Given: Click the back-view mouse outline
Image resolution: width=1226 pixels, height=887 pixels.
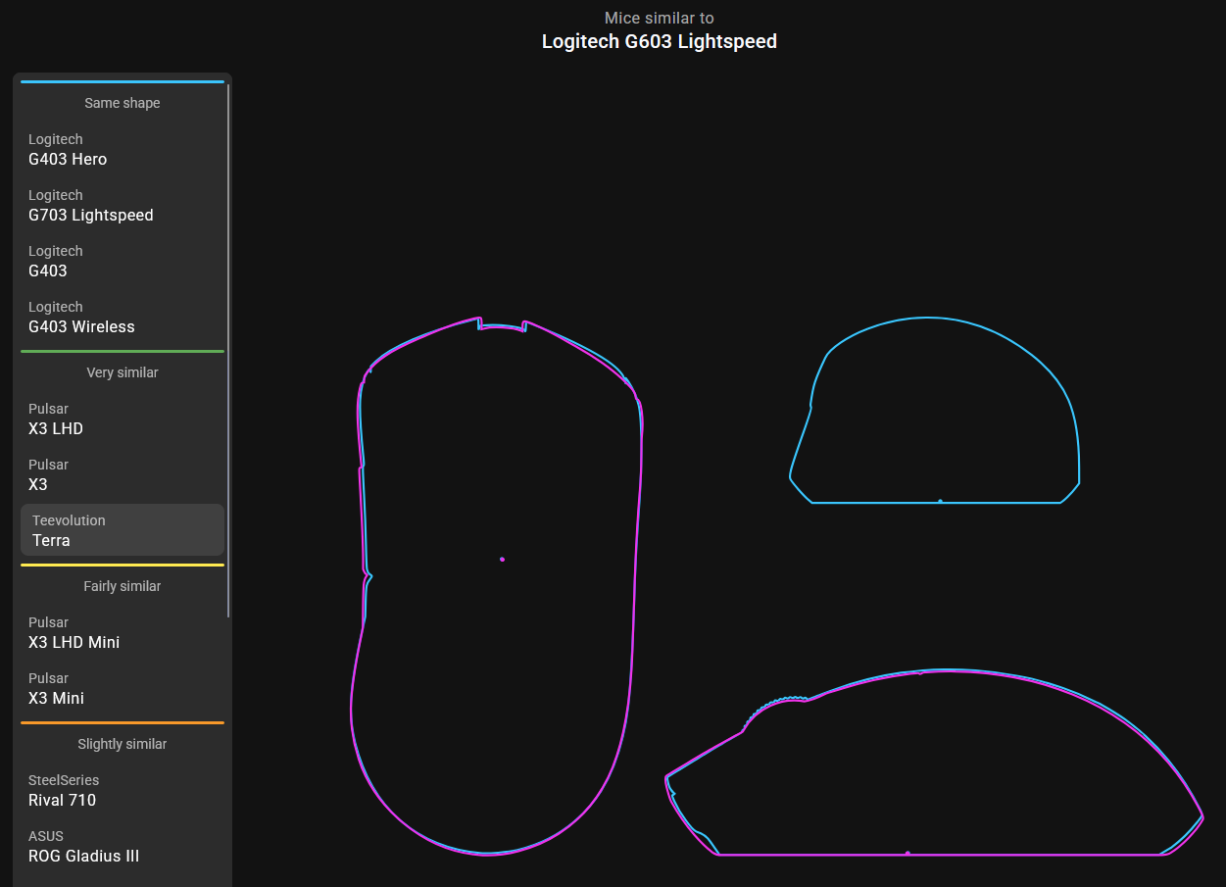Looking at the screenshot, I should (935, 410).
